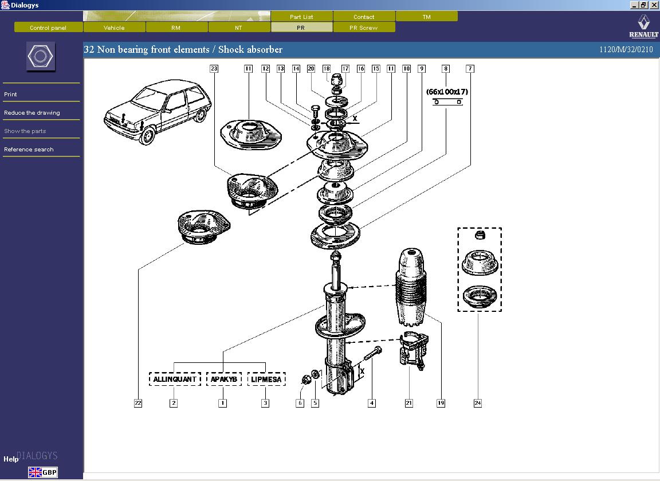Select part callout number 1
660x481 pixels.
pos(223,403)
